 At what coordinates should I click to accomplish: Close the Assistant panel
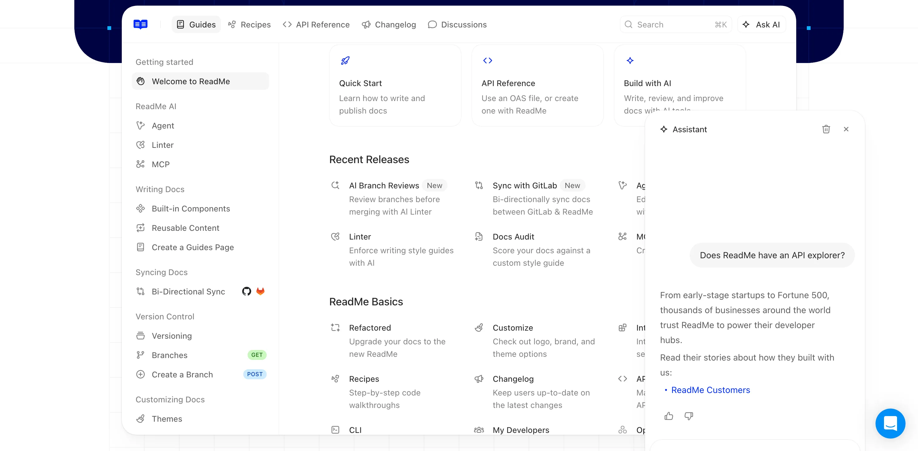click(x=846, y=129)
